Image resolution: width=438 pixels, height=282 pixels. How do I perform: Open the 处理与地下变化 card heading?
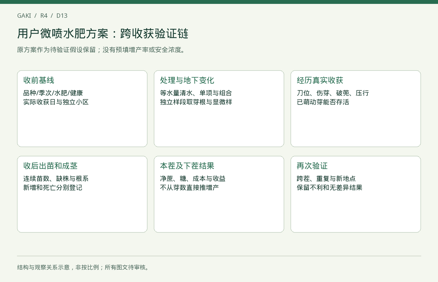point(187,80)
